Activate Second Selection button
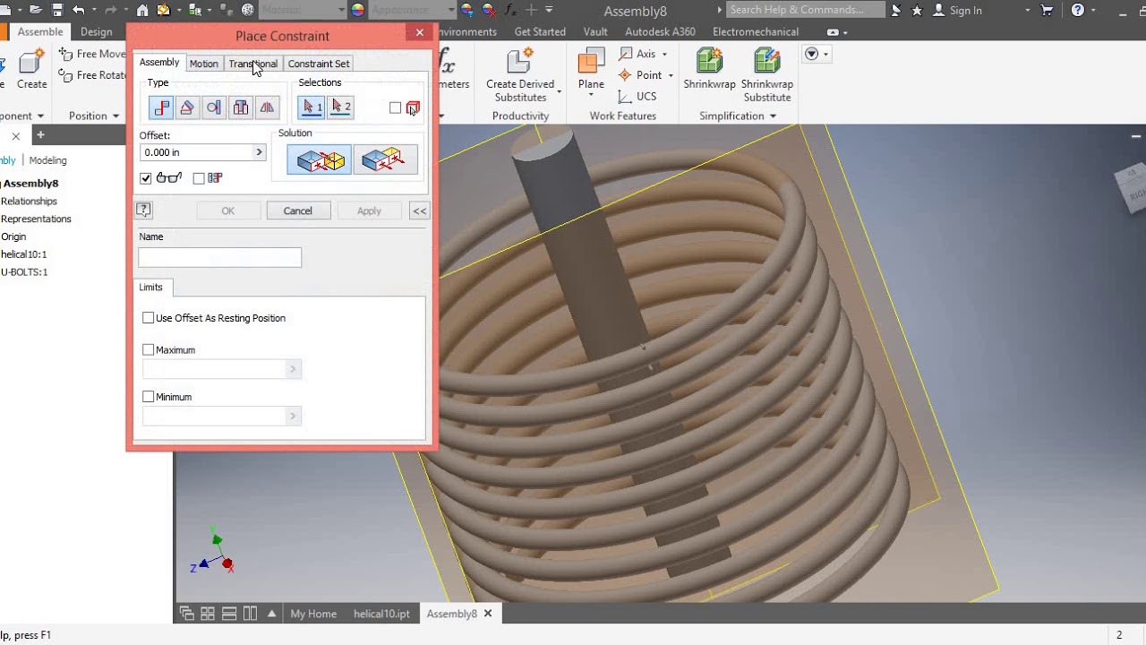 [340, 107]
